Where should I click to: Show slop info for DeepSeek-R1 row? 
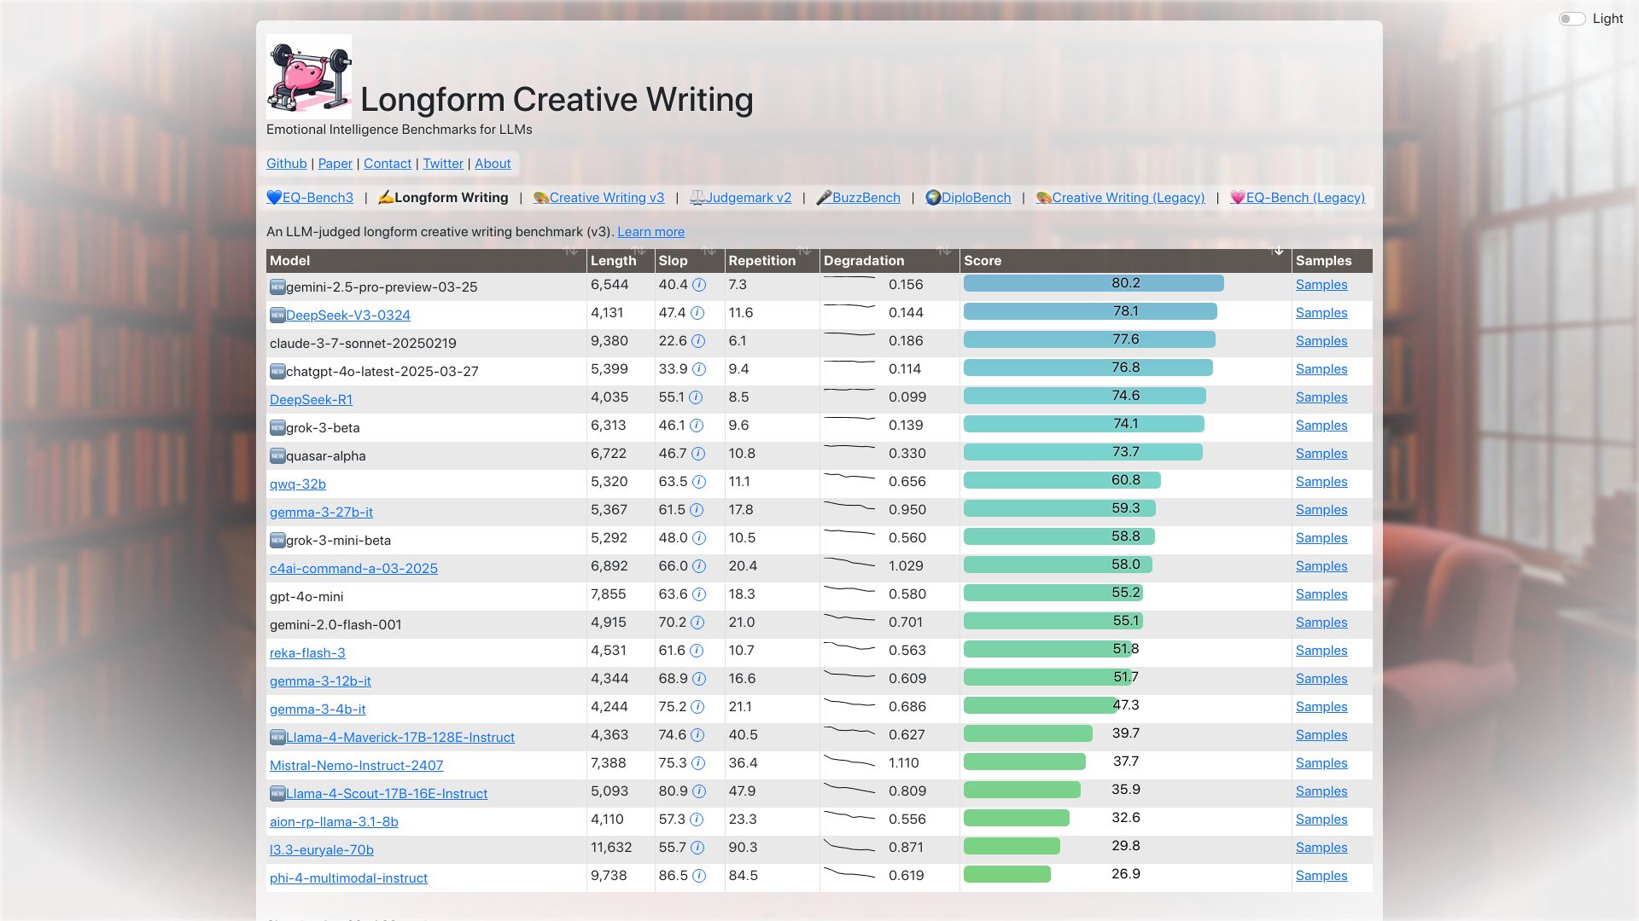click(696, 397)
